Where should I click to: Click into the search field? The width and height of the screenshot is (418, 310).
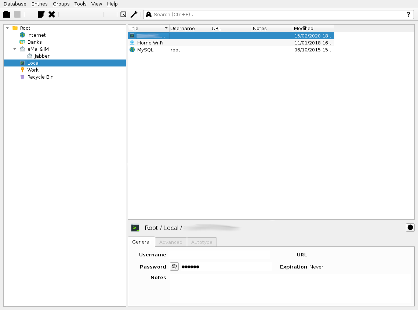click(257, 14)
